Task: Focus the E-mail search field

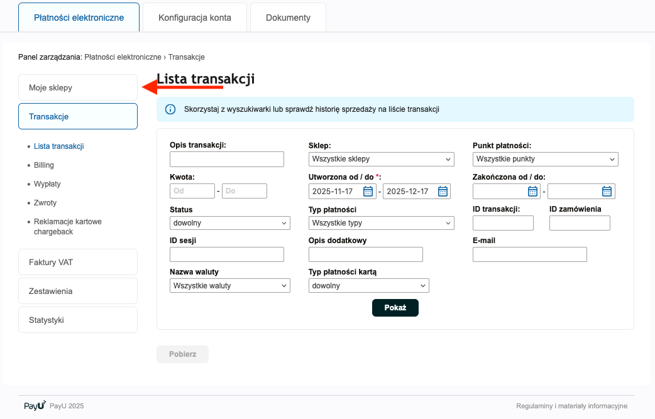Action: (529, 254)
